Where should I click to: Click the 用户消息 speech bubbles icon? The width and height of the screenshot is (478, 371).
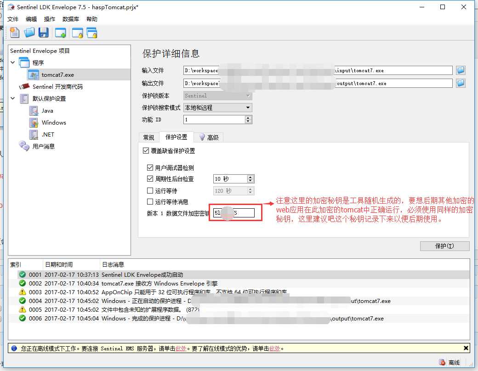click(x=24, y=146)
